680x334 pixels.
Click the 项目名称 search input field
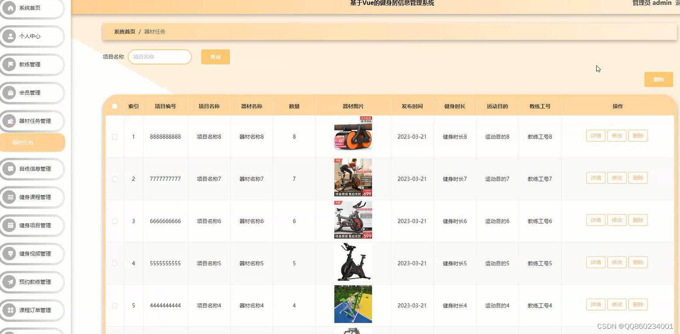coord(160,57)
